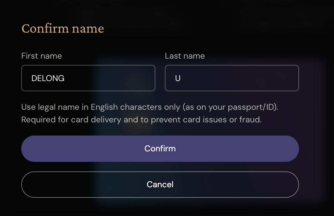The image size is (334, 216).
Task: Click the text DELONG in the first name box
Action: point(48,78)
